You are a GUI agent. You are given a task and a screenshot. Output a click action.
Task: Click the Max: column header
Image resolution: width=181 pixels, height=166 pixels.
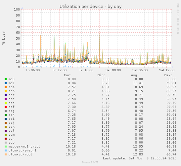click(168, 75)
